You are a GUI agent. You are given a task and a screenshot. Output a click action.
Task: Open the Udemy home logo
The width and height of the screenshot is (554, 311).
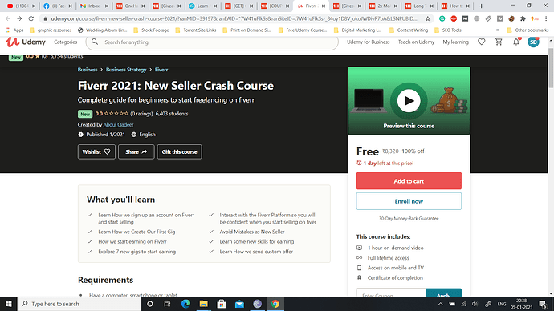pos(26,42)
